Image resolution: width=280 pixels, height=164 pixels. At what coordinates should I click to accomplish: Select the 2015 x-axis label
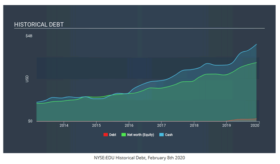coord(96,126)
